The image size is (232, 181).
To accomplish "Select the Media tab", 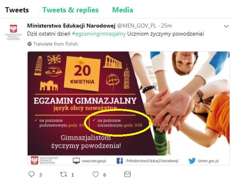I will click(x=123, y=10).
